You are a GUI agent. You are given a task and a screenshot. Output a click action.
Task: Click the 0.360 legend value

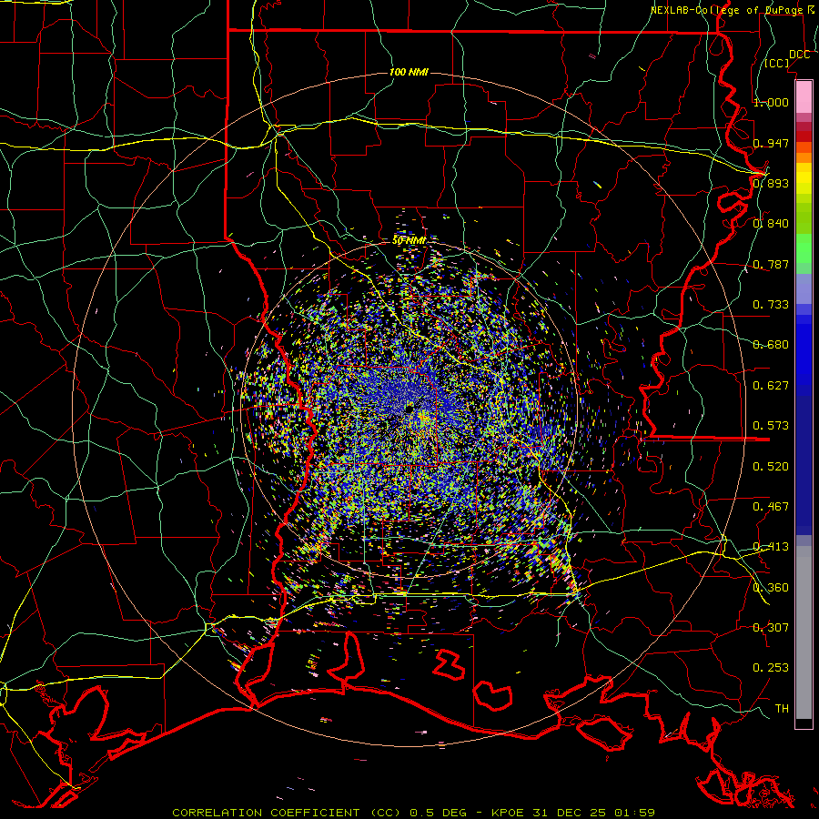[x=771, y=588]
